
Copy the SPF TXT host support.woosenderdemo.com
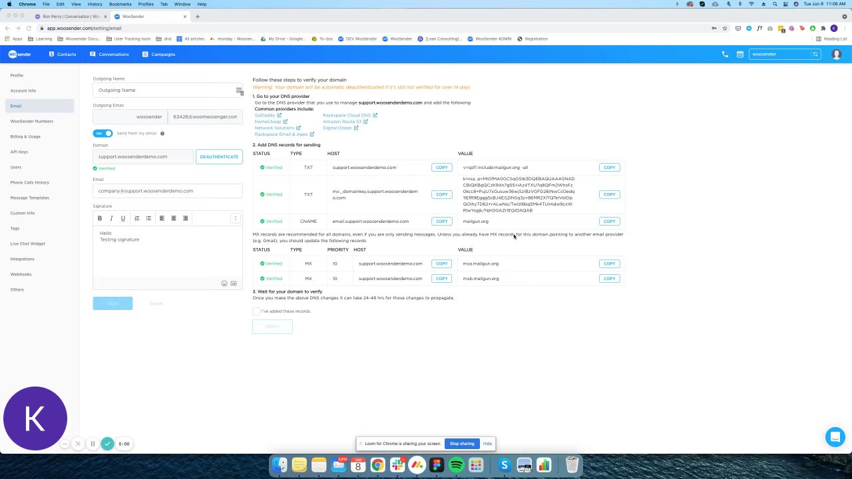pyautogui.click(x=442, y=168)
